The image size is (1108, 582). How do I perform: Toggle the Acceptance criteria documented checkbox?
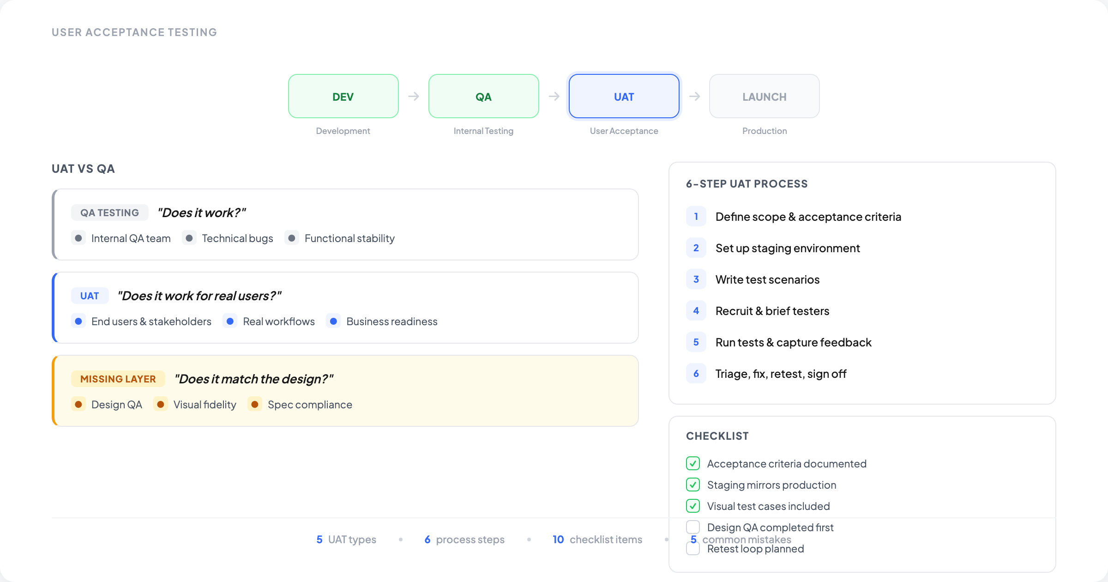click(x=693, y=463)
